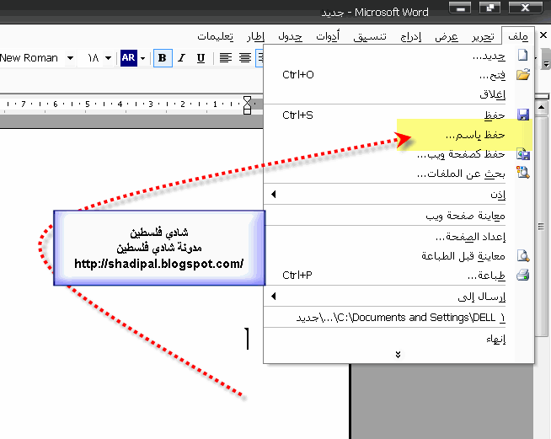Click the Save floppy disk icon
Viewport: 551px width, 439px height.
[523, 115]
